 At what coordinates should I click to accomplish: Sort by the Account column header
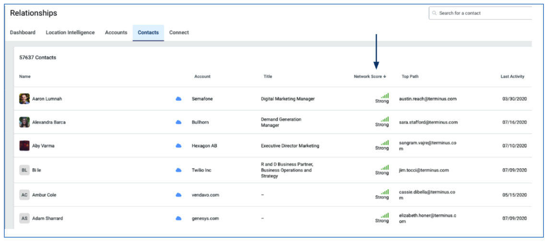(202, 77)
